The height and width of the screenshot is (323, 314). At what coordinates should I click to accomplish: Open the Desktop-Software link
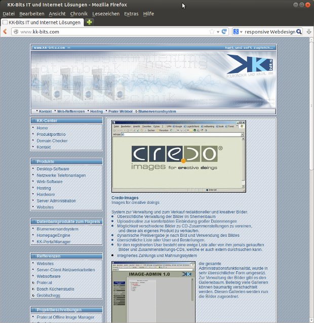pos(53,169)
